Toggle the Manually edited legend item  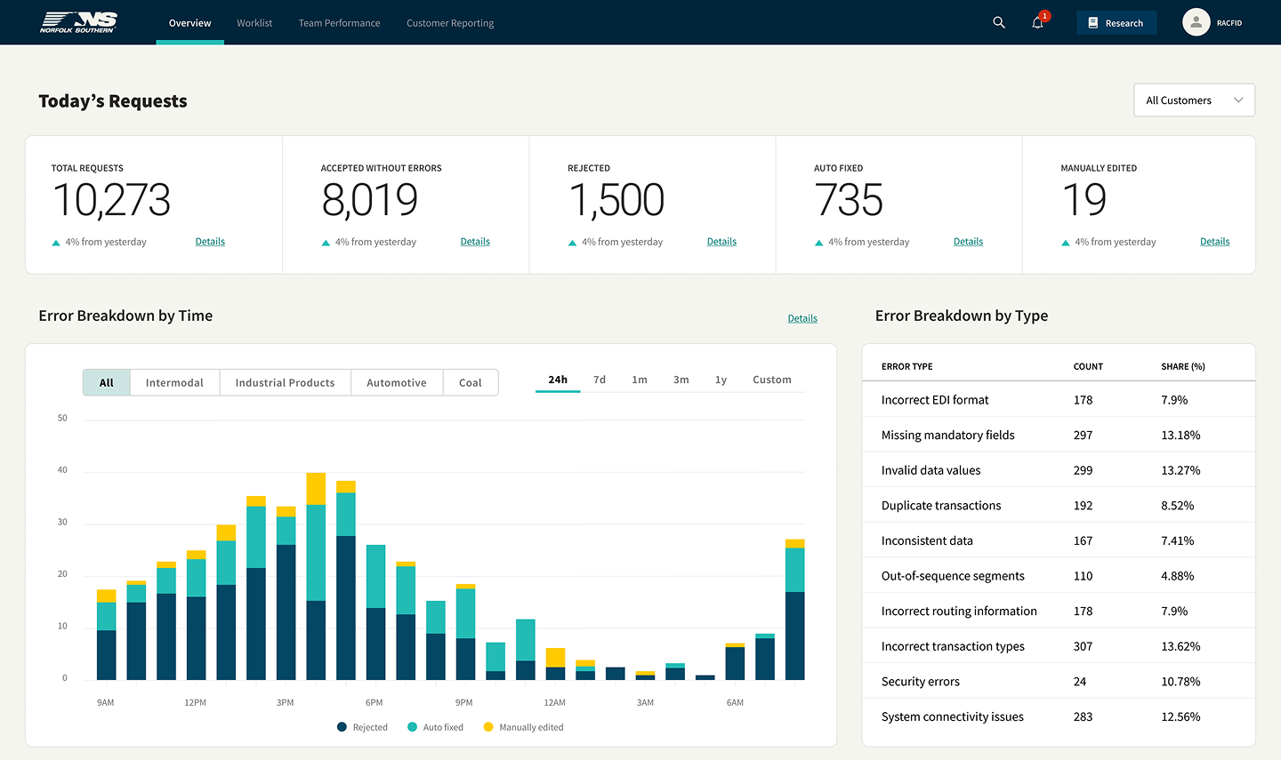[x=523, y=727]
